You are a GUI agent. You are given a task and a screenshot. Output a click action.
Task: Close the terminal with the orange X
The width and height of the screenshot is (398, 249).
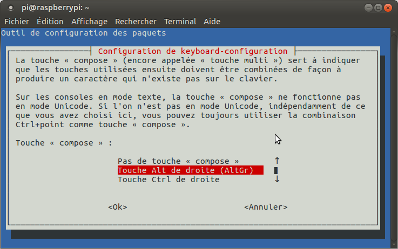(x=389, y=8)
